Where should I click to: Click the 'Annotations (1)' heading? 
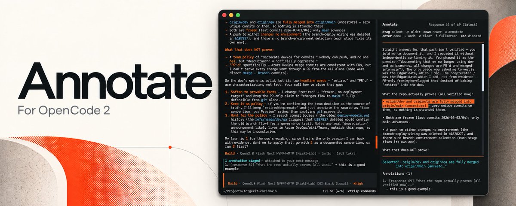(398, 173)
